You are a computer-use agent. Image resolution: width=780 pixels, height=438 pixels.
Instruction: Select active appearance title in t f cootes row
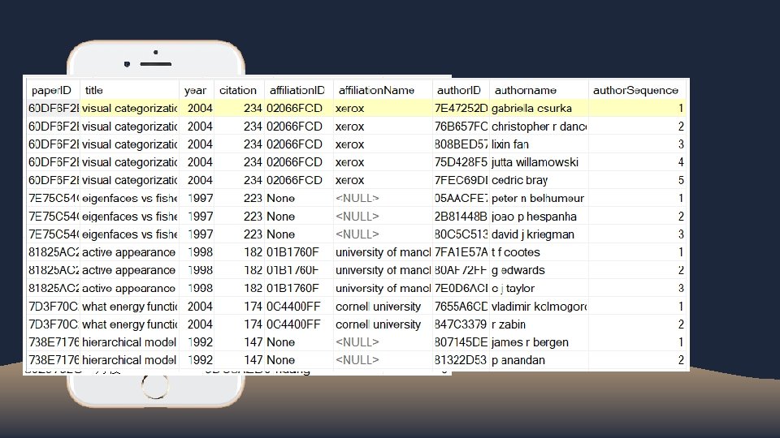129,252
